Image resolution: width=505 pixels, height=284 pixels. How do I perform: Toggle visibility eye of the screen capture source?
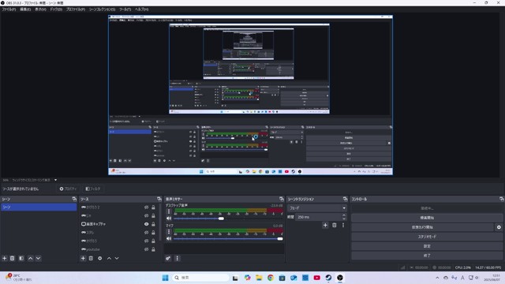pos(146,224)
